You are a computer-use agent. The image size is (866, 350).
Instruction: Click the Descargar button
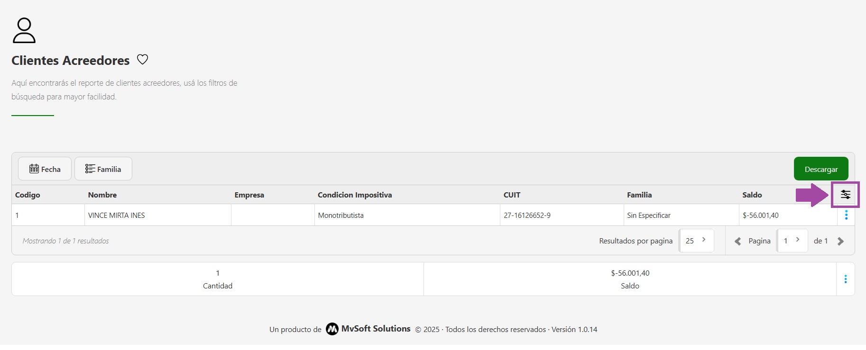[x=820, y=169]
